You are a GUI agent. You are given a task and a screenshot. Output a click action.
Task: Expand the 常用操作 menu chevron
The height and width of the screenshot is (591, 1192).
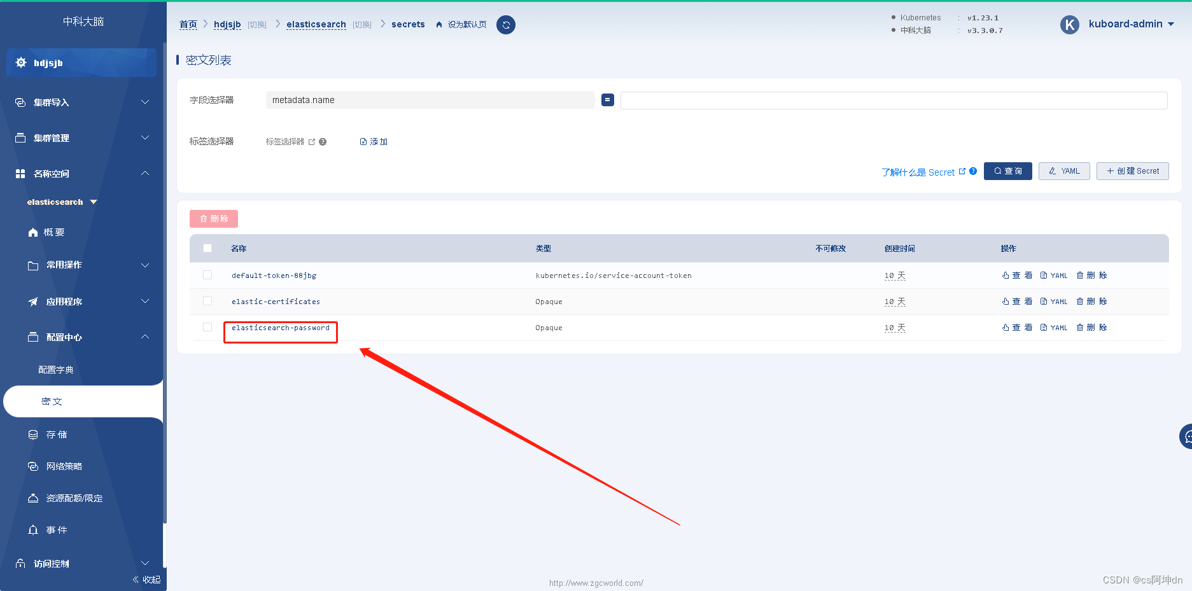pyautogui.click(x=145, y=265)
